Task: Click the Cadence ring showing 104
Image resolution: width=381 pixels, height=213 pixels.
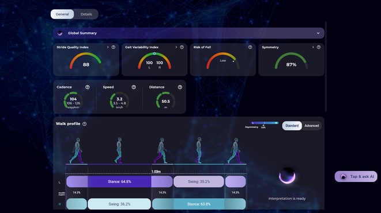Action: pyautogui.click(x=73, y=100)
